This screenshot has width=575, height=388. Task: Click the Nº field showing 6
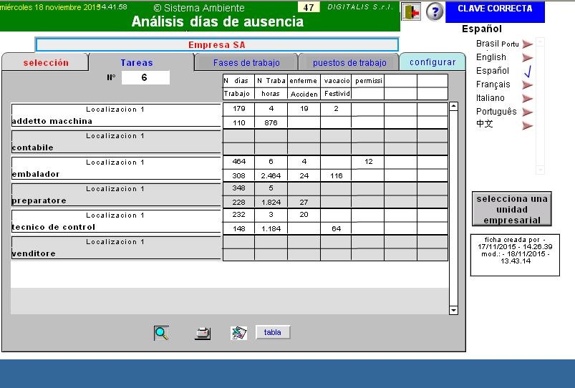145,77
